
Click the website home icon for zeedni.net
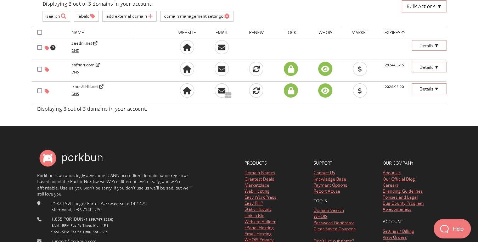(x=187, y=47)
